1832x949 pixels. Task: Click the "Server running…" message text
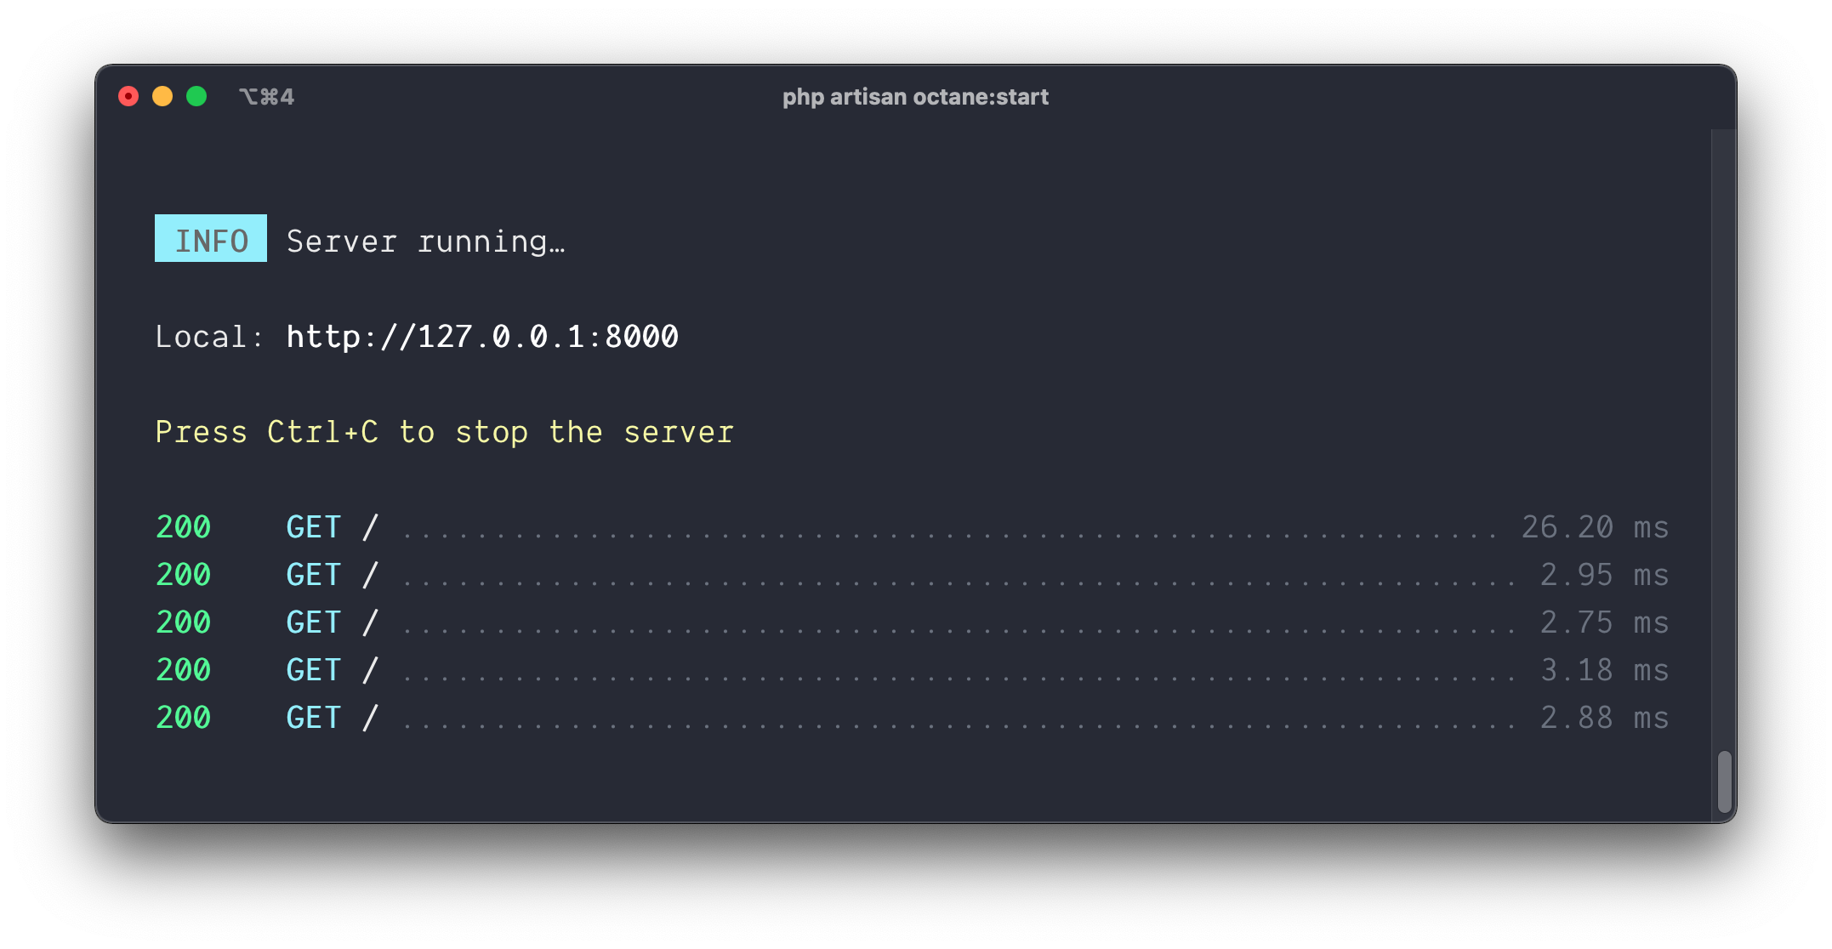coord(425,242)
